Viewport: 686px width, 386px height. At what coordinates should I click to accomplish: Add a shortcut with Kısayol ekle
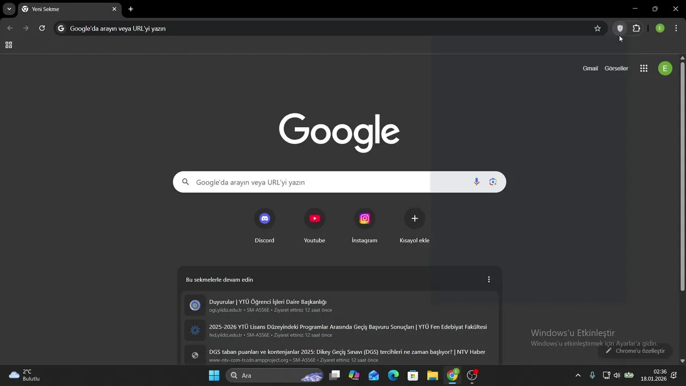click(414, 226)
